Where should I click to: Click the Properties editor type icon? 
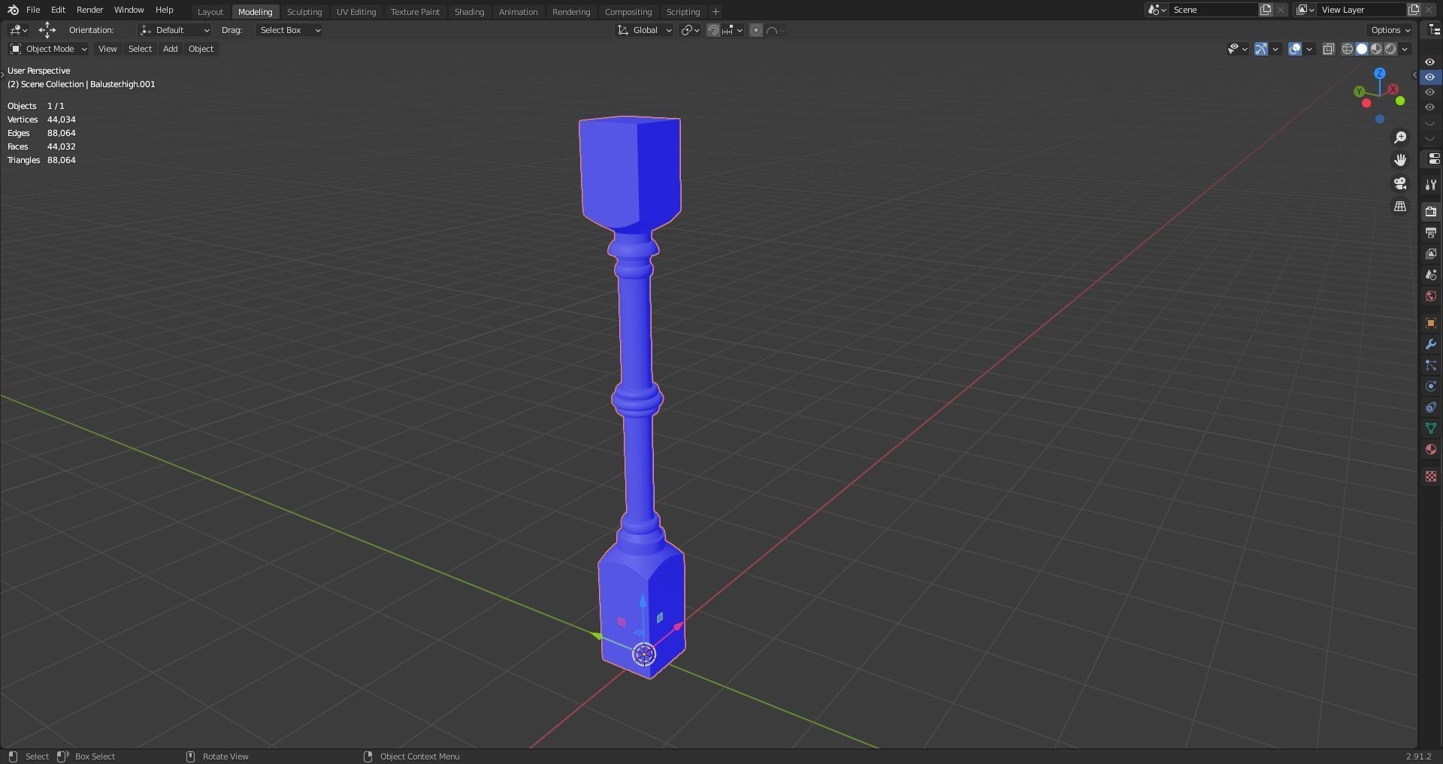[x=1433, y=159]
